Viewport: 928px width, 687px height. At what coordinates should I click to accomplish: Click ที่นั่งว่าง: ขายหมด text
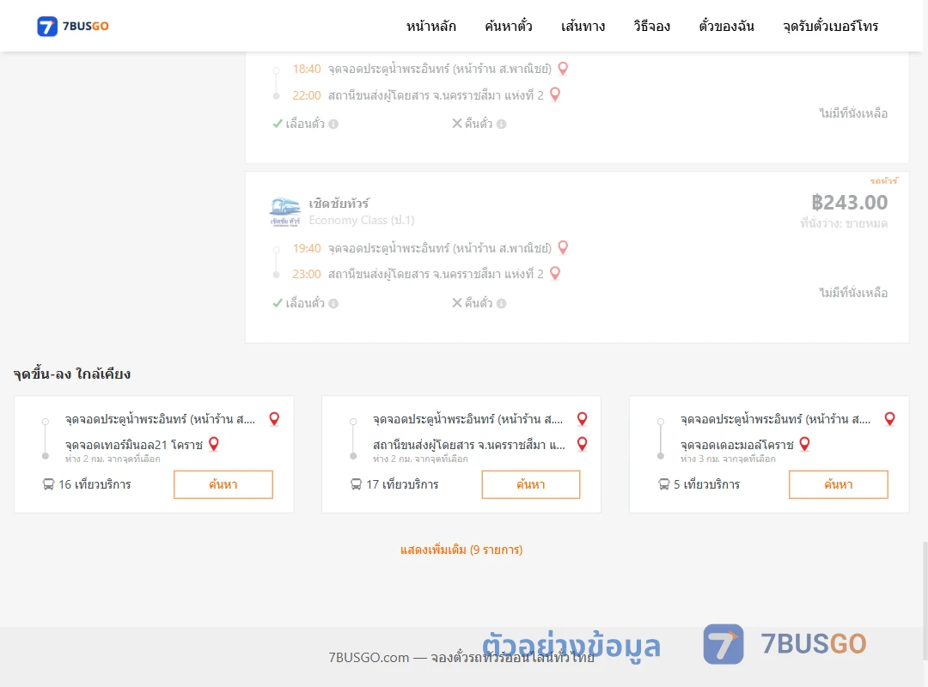(x=844, y=223)
